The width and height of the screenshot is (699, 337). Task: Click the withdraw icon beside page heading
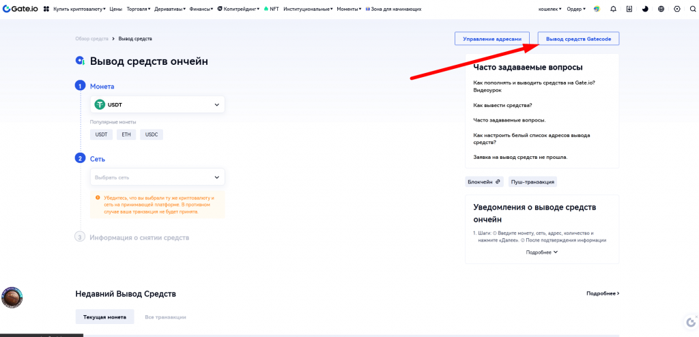point(81,61)
